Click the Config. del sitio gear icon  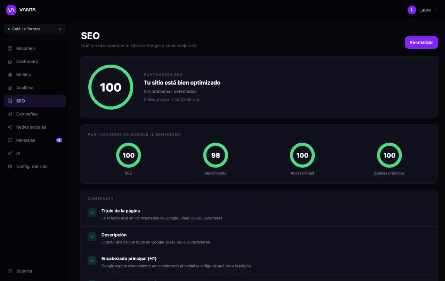(x=10, y=167)
